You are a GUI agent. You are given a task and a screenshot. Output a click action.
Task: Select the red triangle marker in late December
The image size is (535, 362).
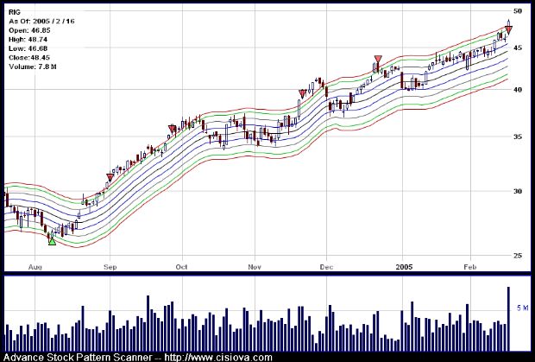378,60
